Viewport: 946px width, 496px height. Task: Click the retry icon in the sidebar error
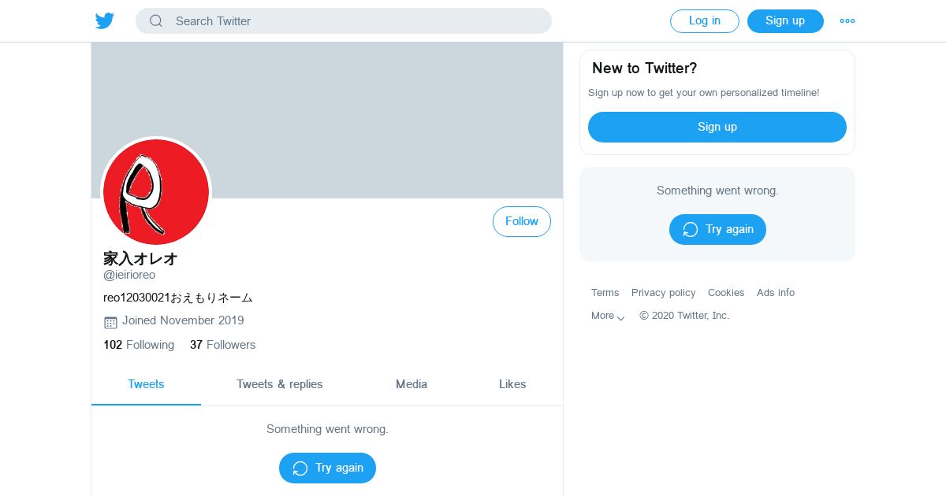point(691,230)
